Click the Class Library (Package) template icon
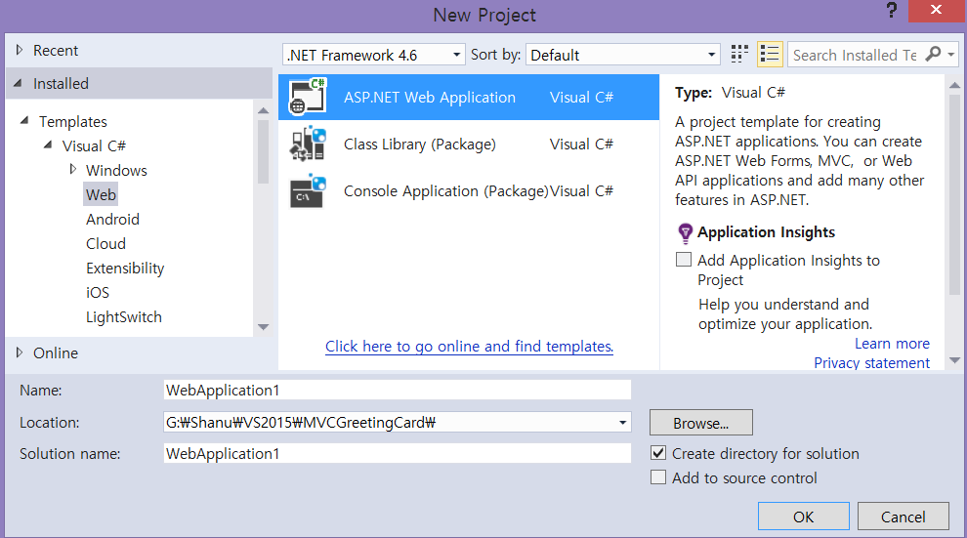Viewport: 967px width, 538px height. 308,144
